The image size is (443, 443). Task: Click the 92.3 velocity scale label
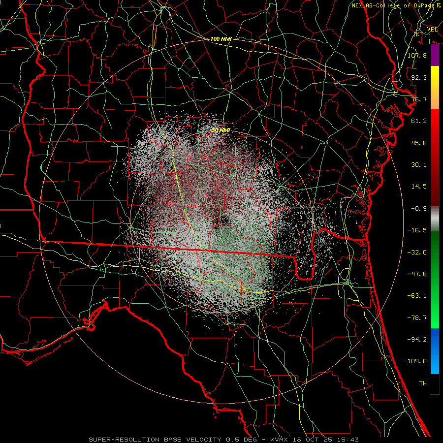click(x=419, y=77)
